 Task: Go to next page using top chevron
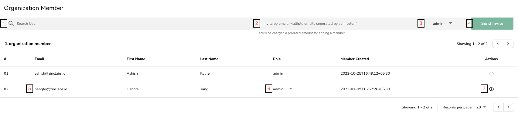508,44
